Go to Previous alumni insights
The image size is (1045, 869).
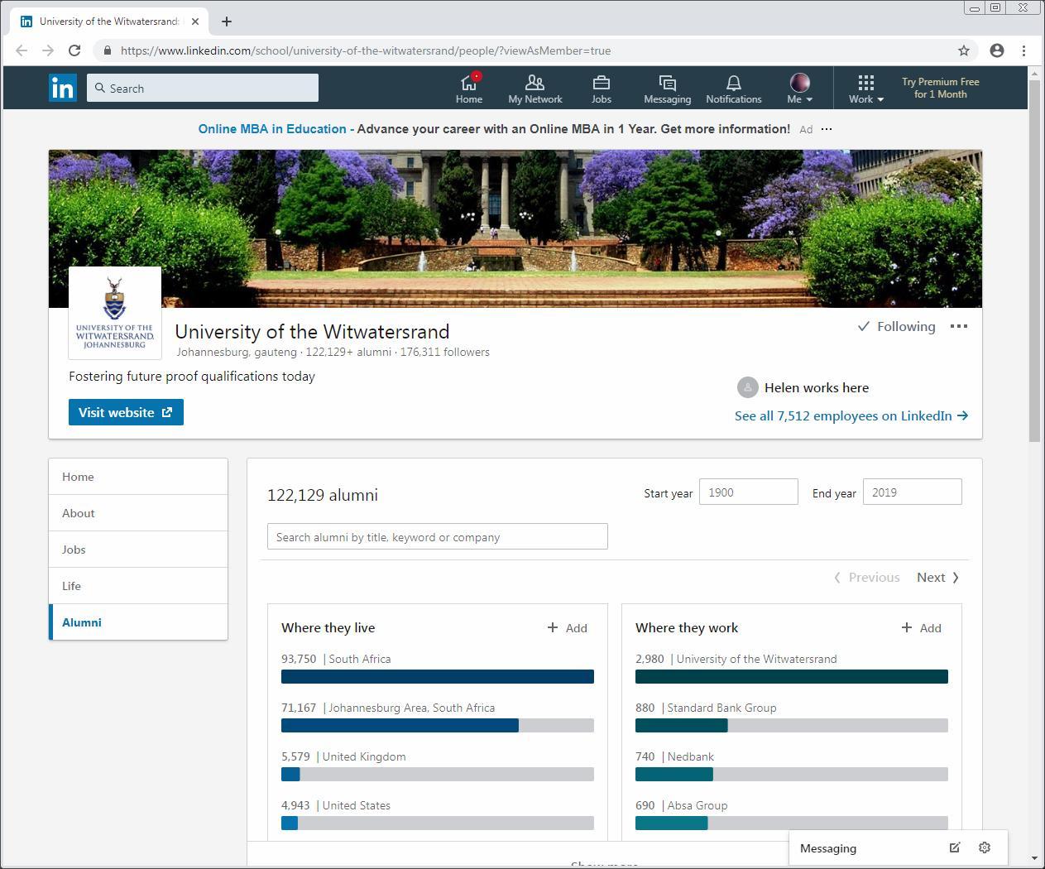click(866, 578)
